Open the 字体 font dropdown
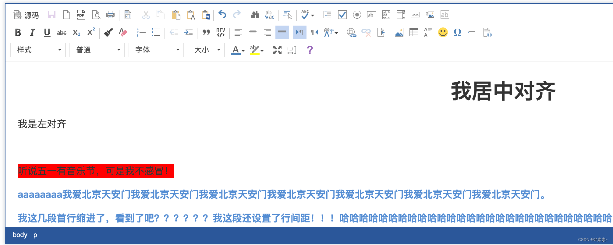613x245 pixels. click(156, 50)
